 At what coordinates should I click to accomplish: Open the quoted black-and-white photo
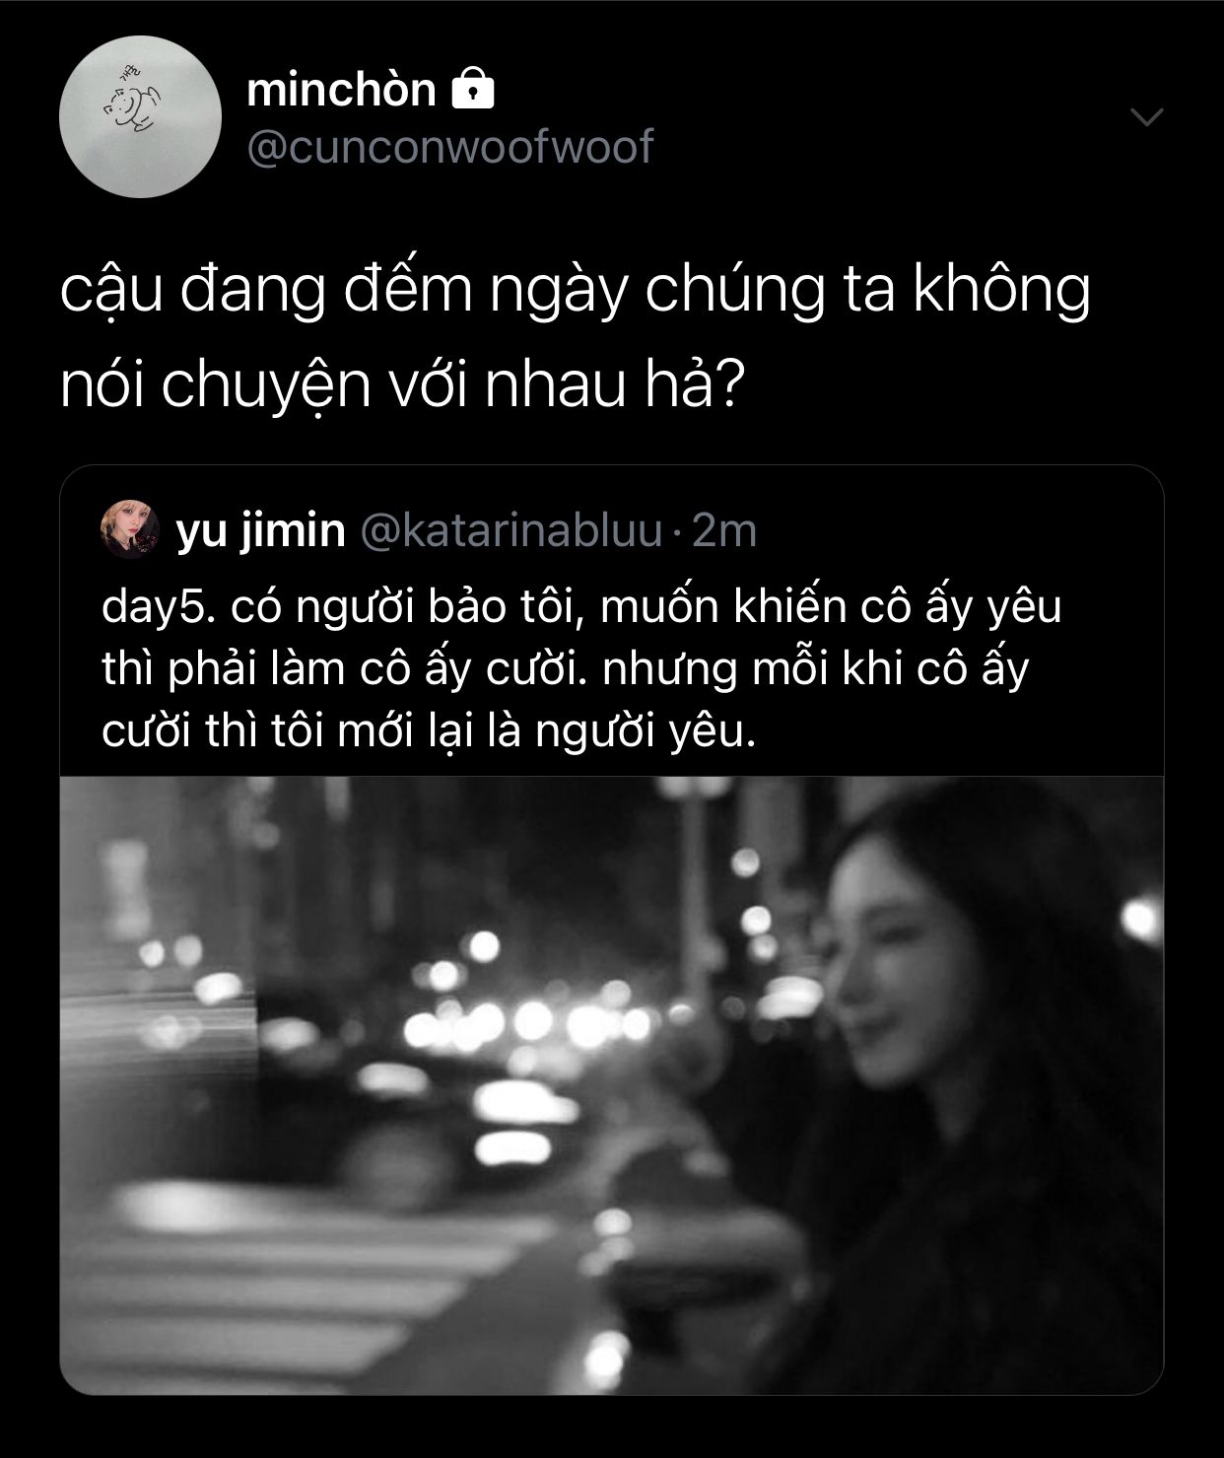point(612,1085)
